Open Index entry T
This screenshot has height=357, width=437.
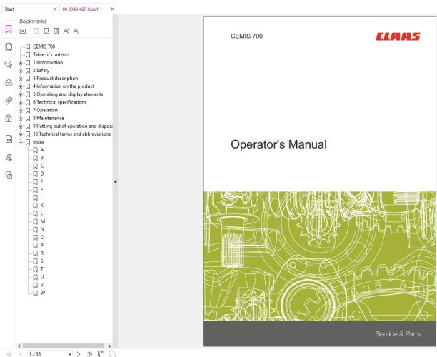[42, 269]
